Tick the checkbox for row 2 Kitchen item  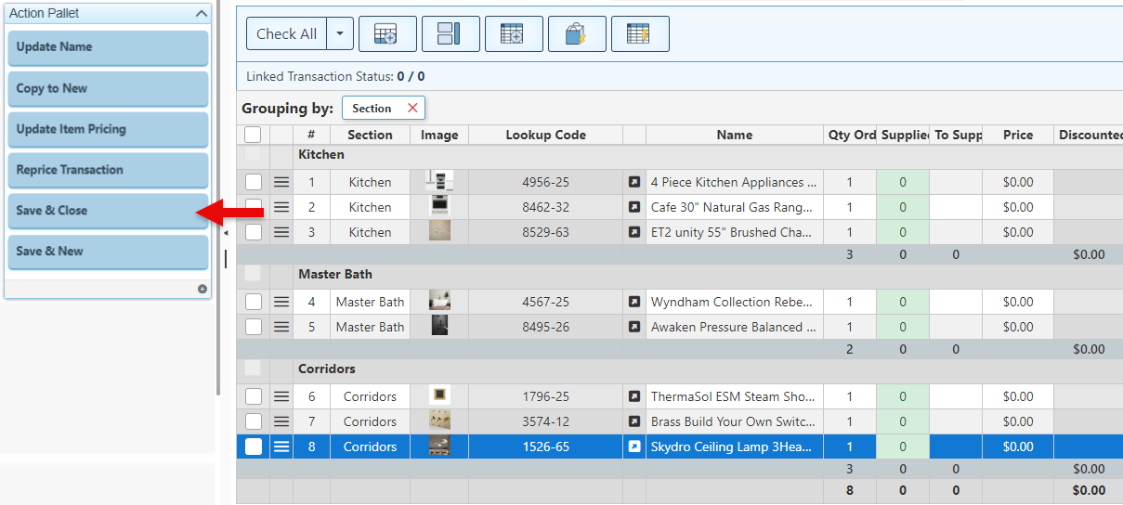pyautogui.click(x=254, y=207)
